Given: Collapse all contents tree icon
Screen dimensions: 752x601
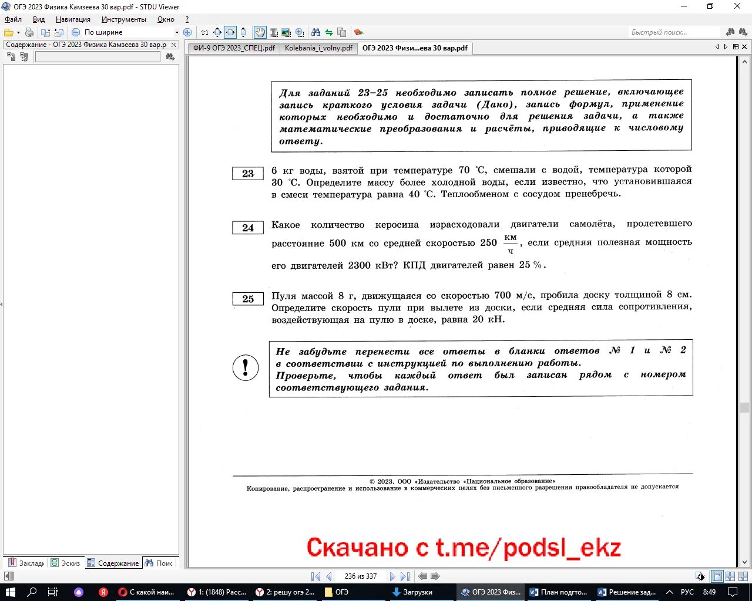Looking at the screenshot, I should pyautogui.click(x=23, y=57).
